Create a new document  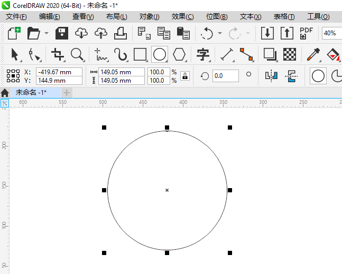click(x=14, y=33)
